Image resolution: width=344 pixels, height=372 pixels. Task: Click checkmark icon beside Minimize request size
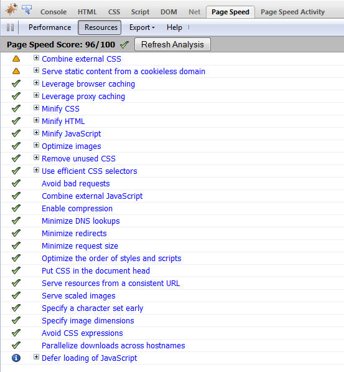tap(16, 246)
